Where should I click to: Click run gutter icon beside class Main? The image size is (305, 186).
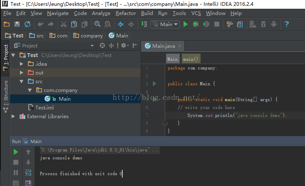pos(154,84)
